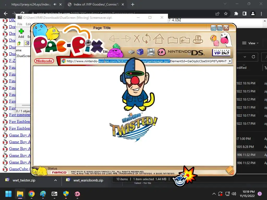Open Chrome three-dot menu
Image resolution: width=267 pixels, height=200 pixels.
(x=261, y=14)
